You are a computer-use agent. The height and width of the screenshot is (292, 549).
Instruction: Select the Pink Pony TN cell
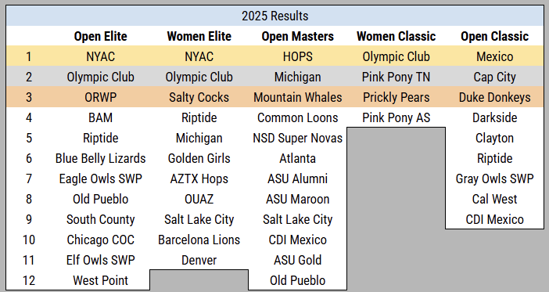[396, 77]
